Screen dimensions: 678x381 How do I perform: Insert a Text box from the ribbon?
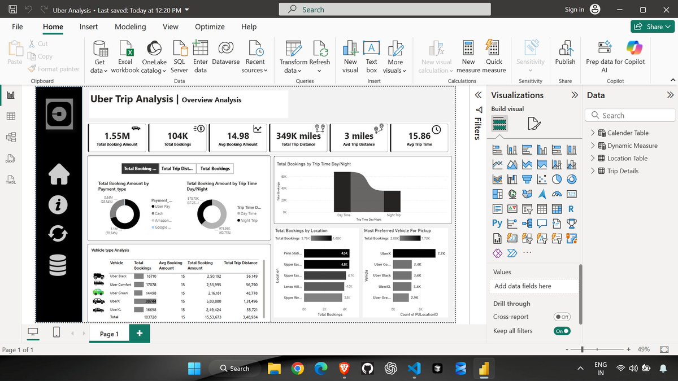[x=371, y=57]
